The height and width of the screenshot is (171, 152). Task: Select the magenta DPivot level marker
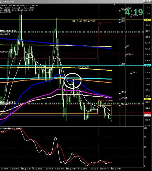[x=120, y=99]
